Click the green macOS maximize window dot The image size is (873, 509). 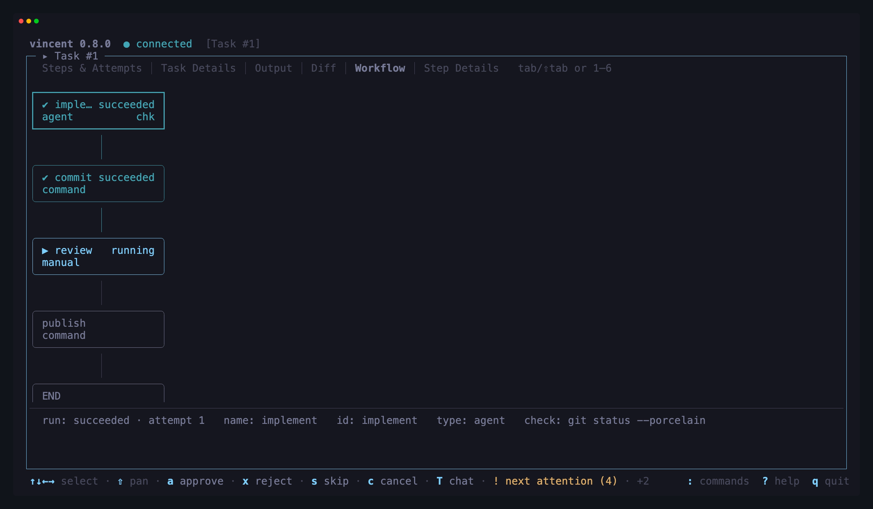[36, 21]
